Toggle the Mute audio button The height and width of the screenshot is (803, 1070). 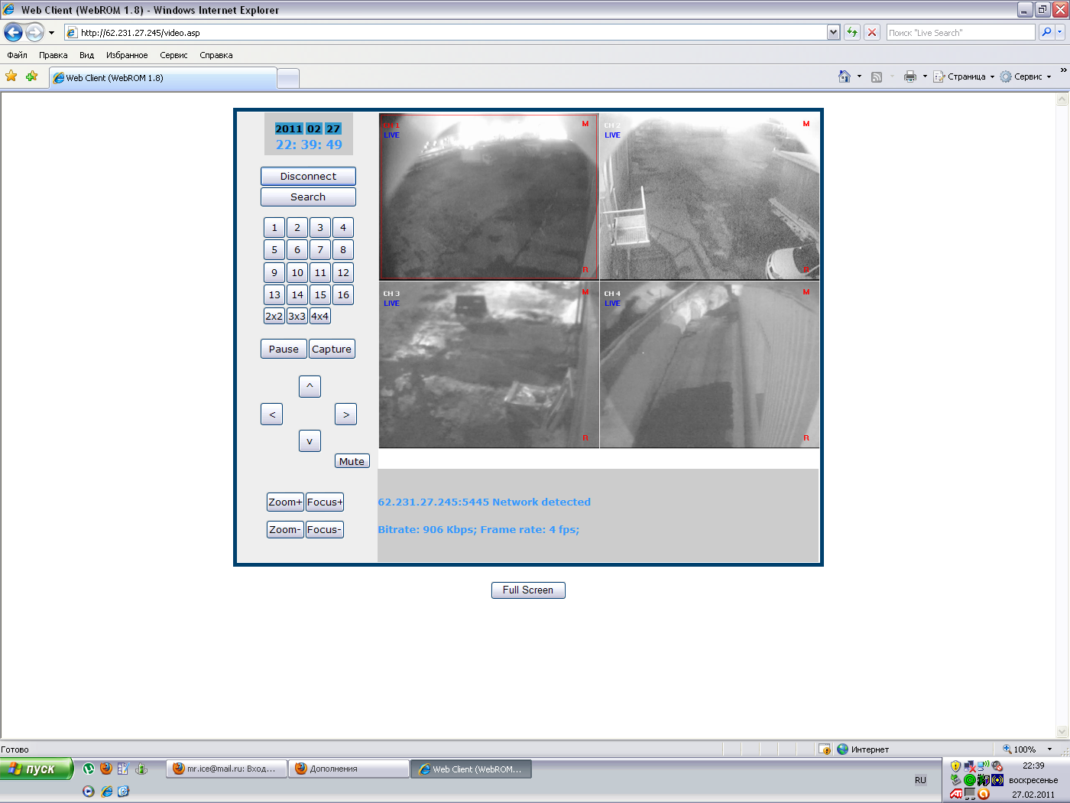click(352, 461)
